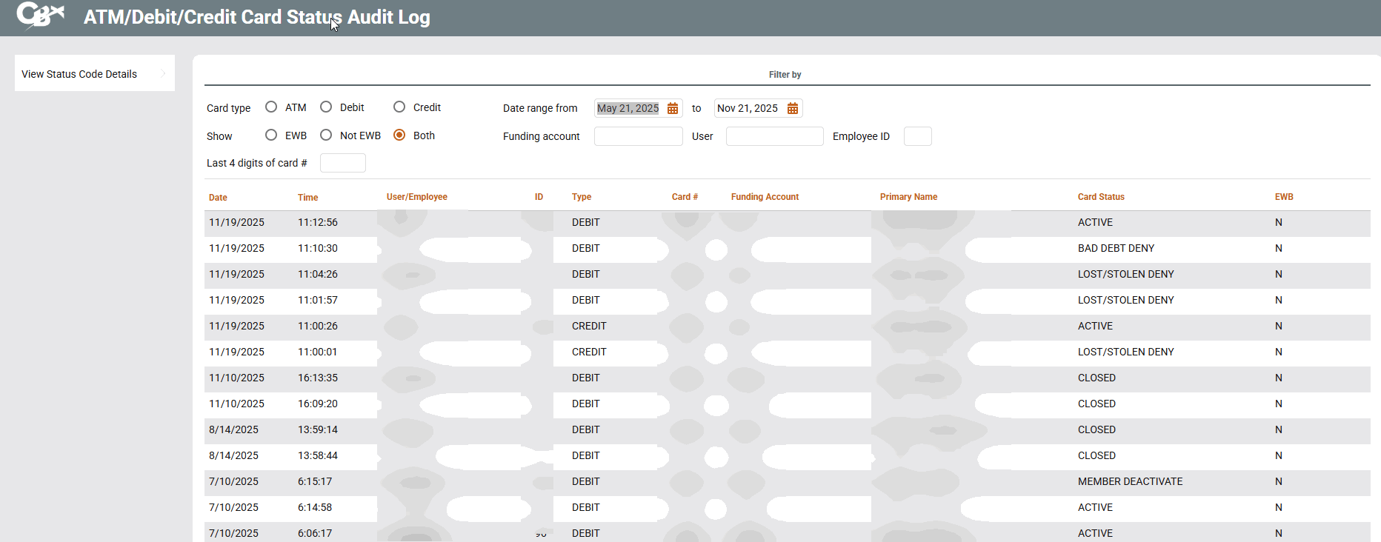This screenshot has height=542, width=1381.
Task: Open View Status Code Details menu item
Action: coord(79,74)
